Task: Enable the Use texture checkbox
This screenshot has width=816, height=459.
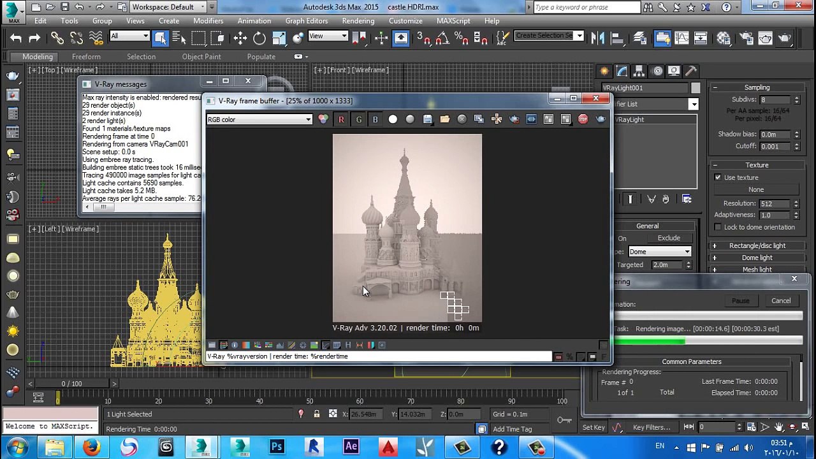Action: point(718,177)
